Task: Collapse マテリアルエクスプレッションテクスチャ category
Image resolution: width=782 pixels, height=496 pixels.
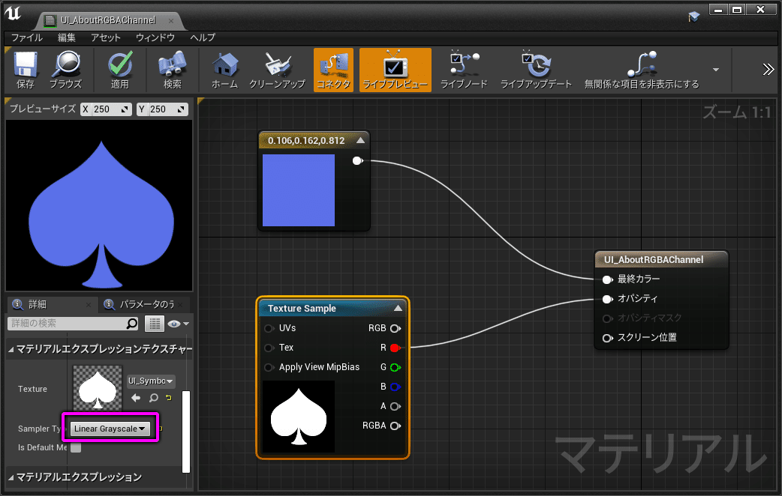Action: coord(11,350)
